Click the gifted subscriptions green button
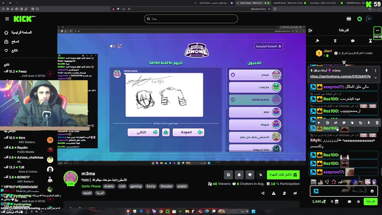The width and height of the screenshot is (382, 215). pos(283,175)
